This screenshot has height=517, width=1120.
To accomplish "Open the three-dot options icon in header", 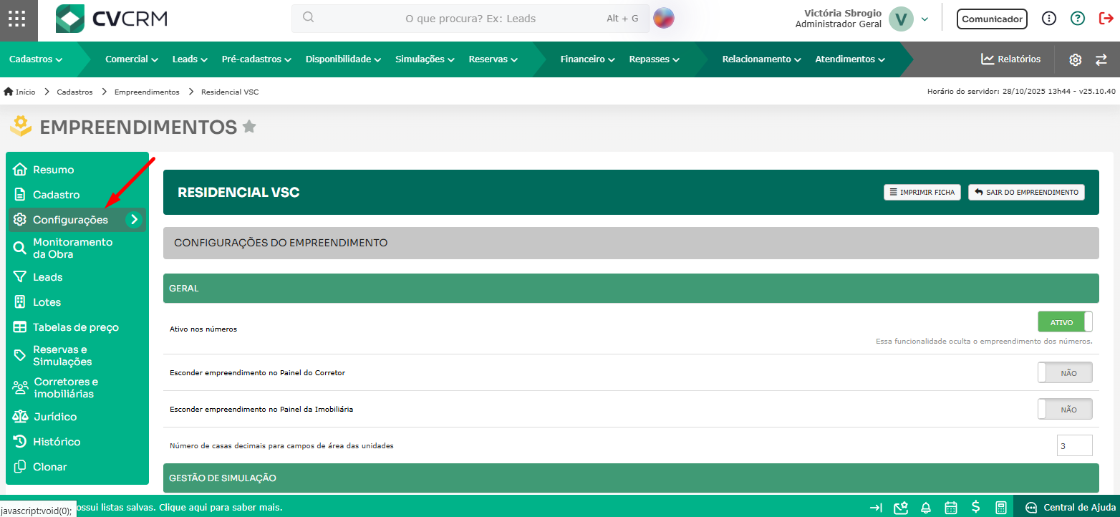I will pos(1049,19).
